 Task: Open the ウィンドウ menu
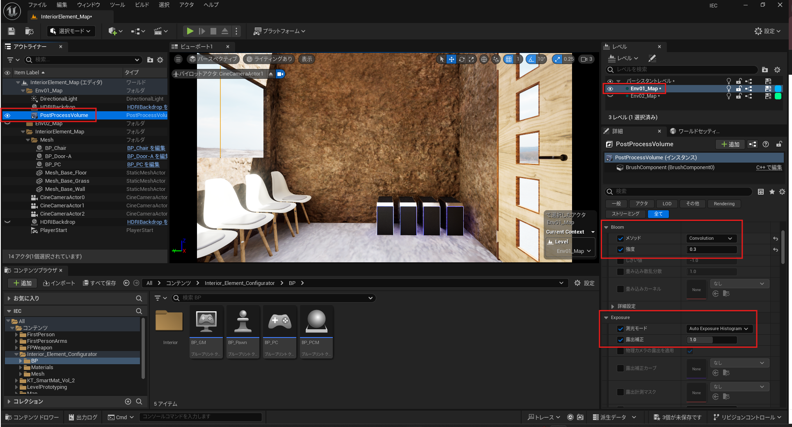(x=89, y=5)
